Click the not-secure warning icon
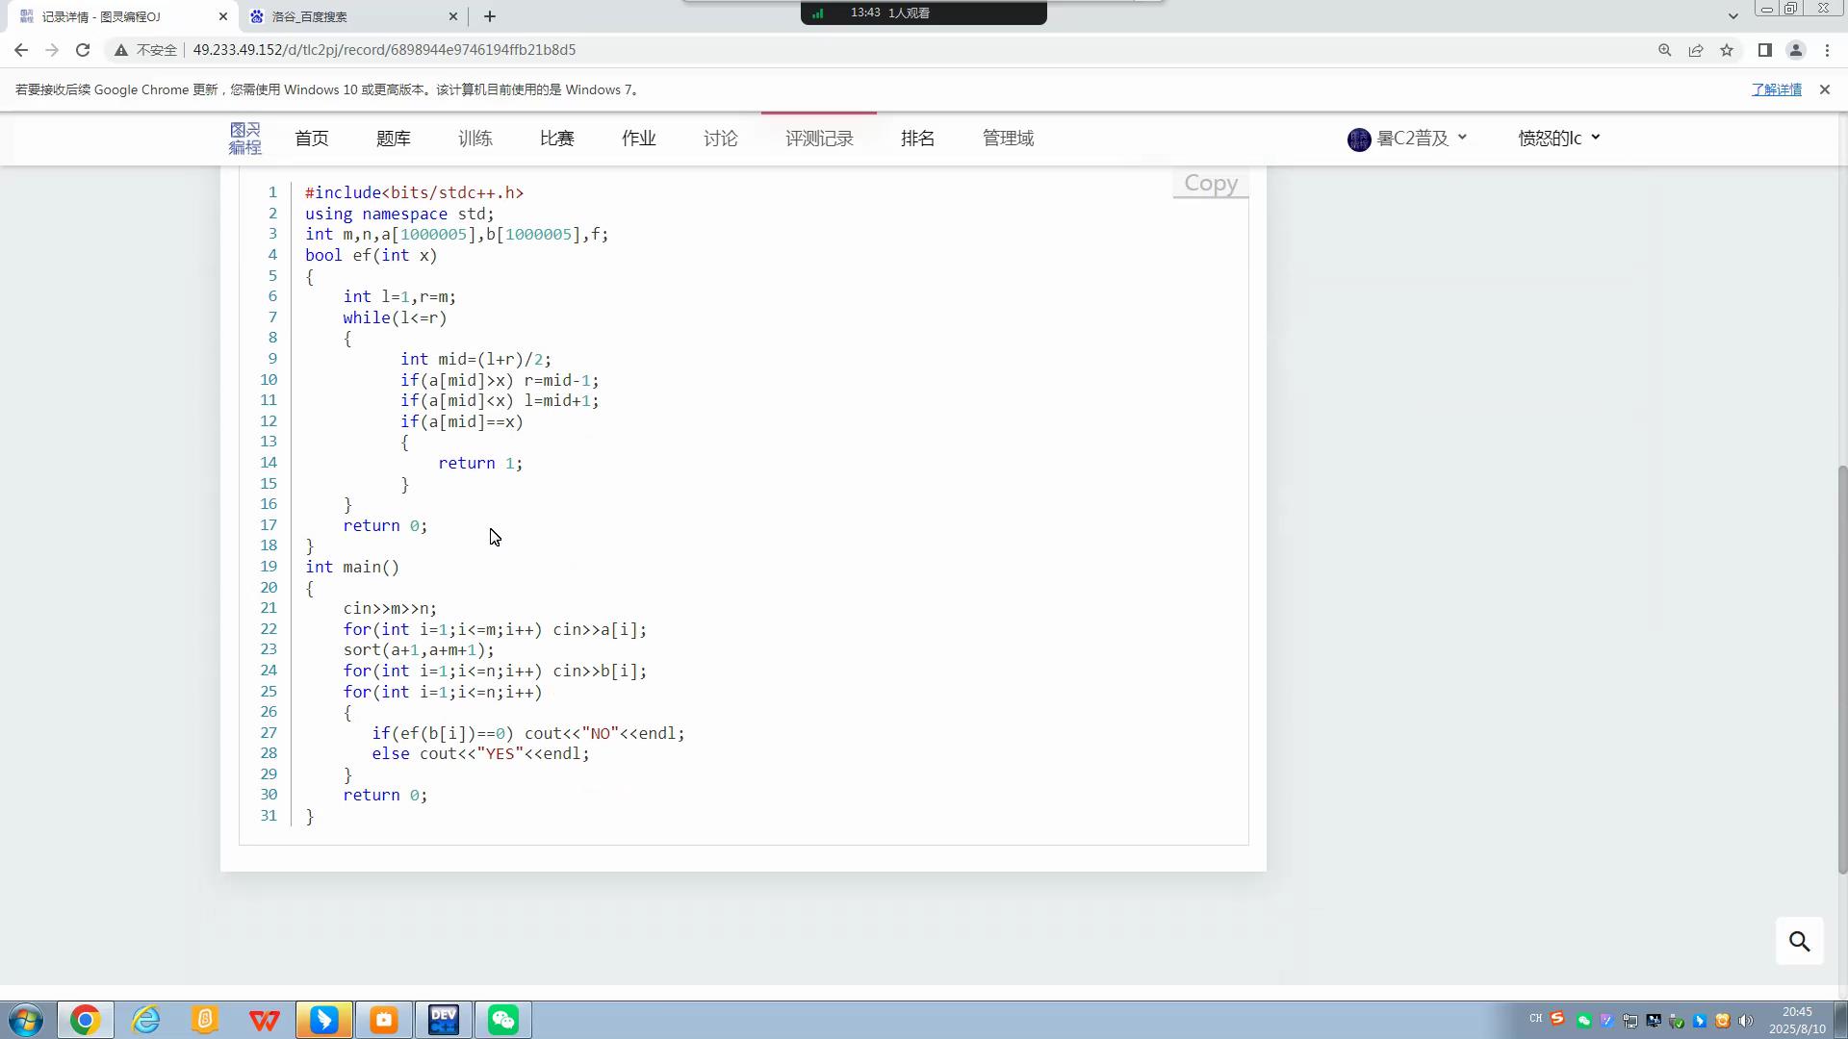 pos(121,50)
